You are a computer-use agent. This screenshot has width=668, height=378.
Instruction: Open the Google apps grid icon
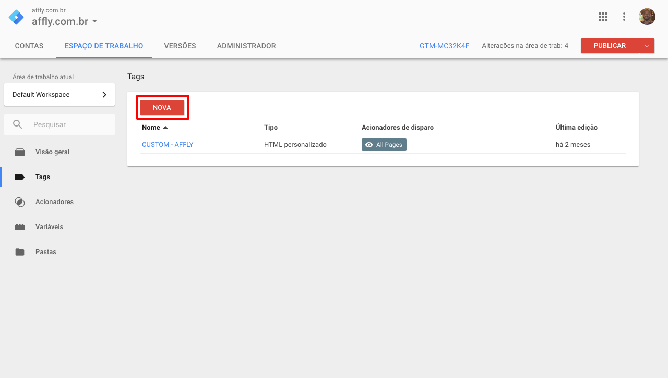point(603,17)
